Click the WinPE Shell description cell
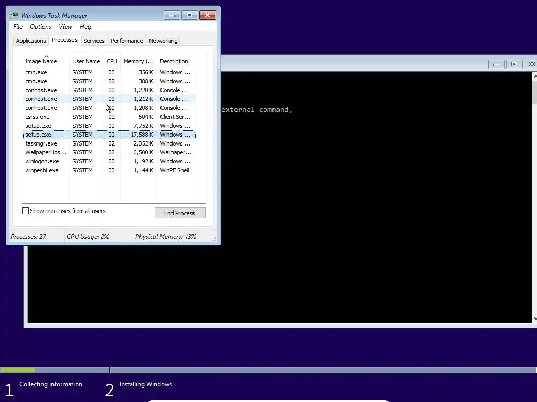 [x=175, y=170]
